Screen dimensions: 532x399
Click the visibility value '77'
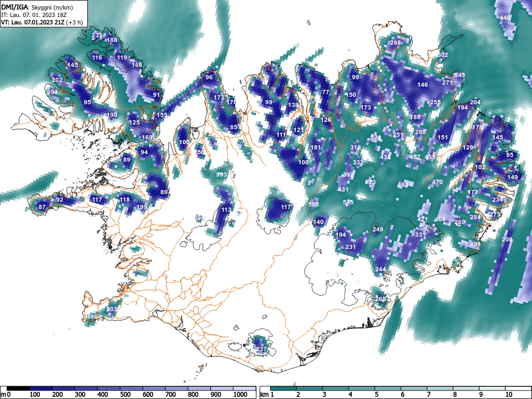click(x=326, y=92)
